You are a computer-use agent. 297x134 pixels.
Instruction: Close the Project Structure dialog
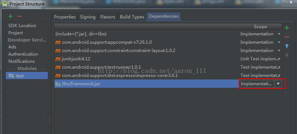click(291, 2)
